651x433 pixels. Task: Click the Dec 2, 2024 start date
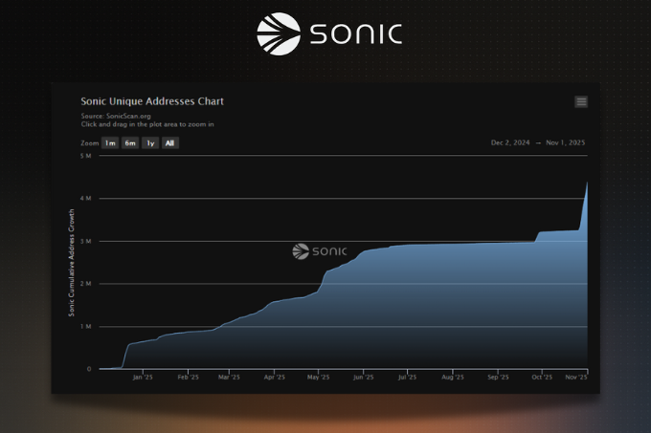point(510,142)
